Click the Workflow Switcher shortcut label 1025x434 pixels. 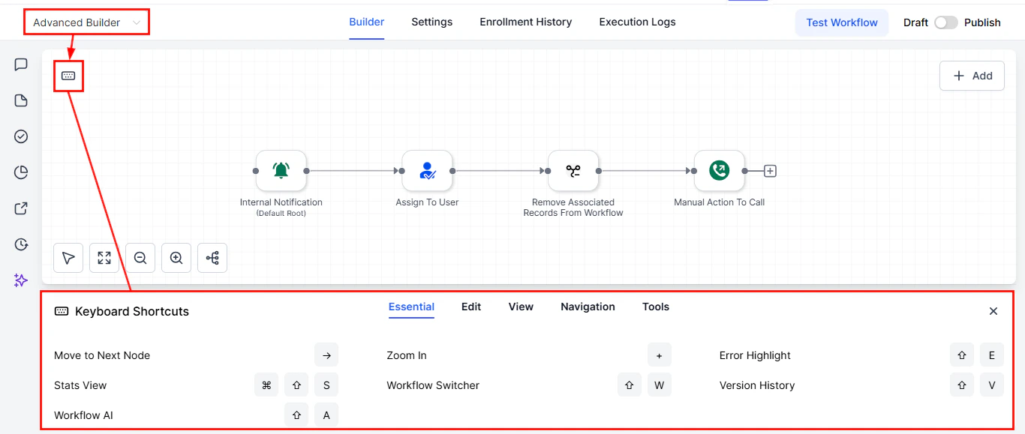(433, 385)
